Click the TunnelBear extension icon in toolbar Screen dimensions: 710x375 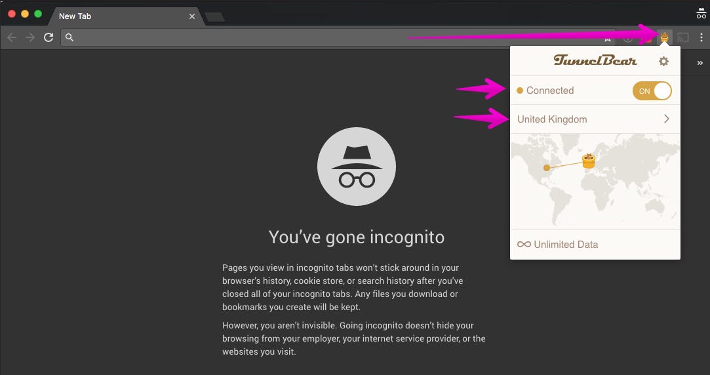click(664, 37)
